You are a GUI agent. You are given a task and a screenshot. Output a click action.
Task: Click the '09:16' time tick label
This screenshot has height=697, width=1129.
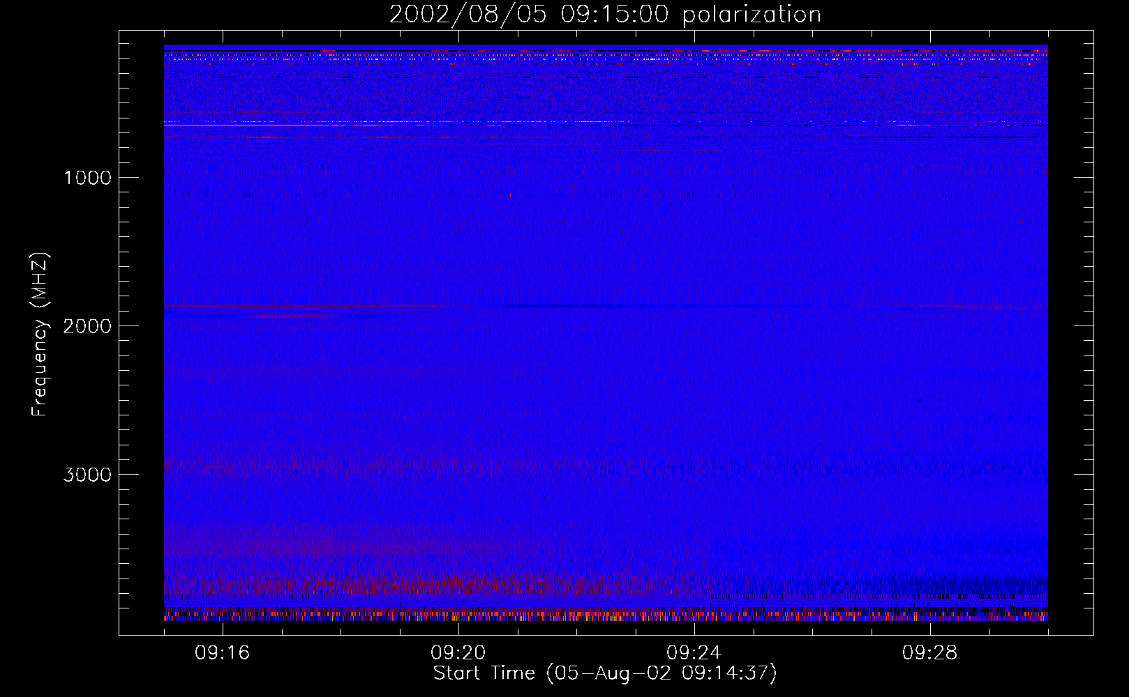(222, 653)
